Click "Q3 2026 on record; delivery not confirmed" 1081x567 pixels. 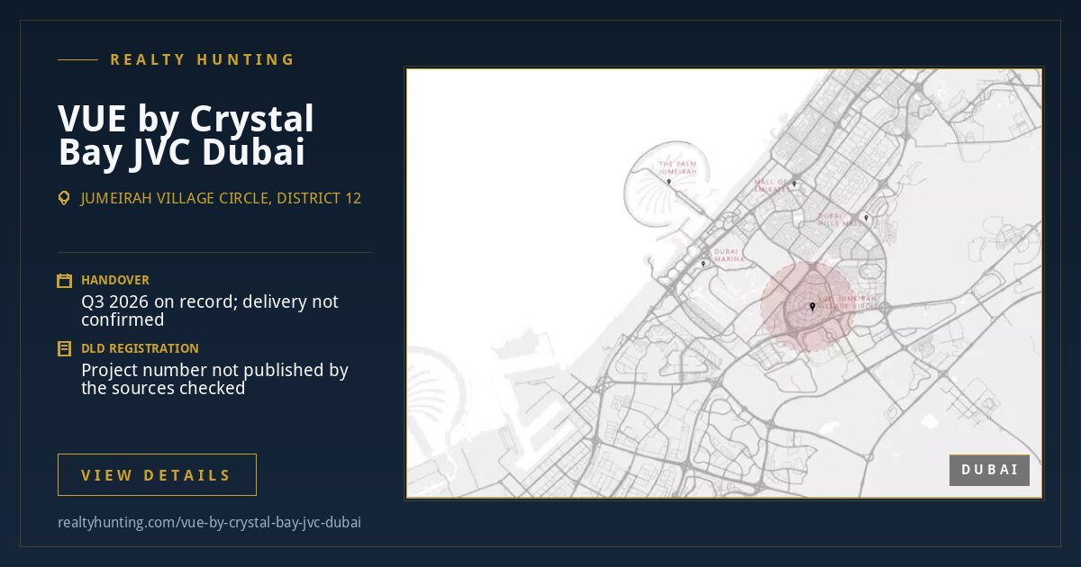coord(210,310)
